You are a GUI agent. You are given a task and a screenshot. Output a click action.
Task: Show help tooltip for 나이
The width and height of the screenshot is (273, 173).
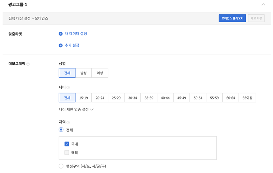[68, 88]
